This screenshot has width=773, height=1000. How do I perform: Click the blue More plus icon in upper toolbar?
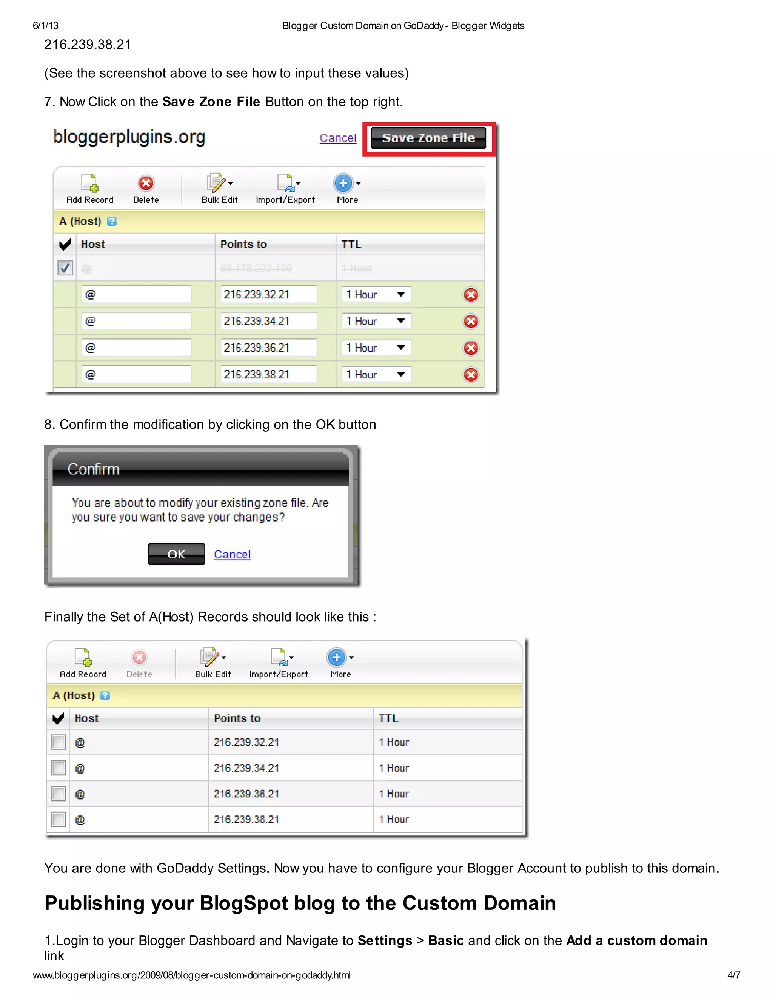tap(344, 184)
